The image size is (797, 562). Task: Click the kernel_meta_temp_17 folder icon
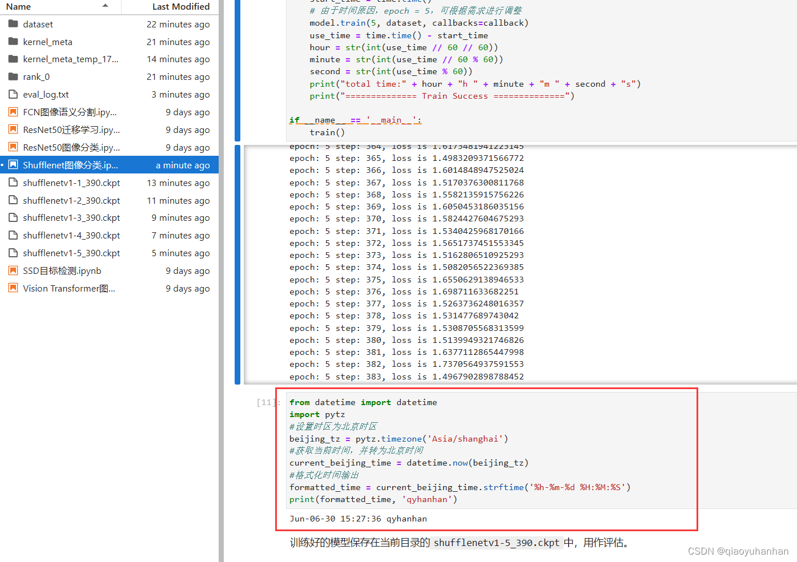coord(13,59)
